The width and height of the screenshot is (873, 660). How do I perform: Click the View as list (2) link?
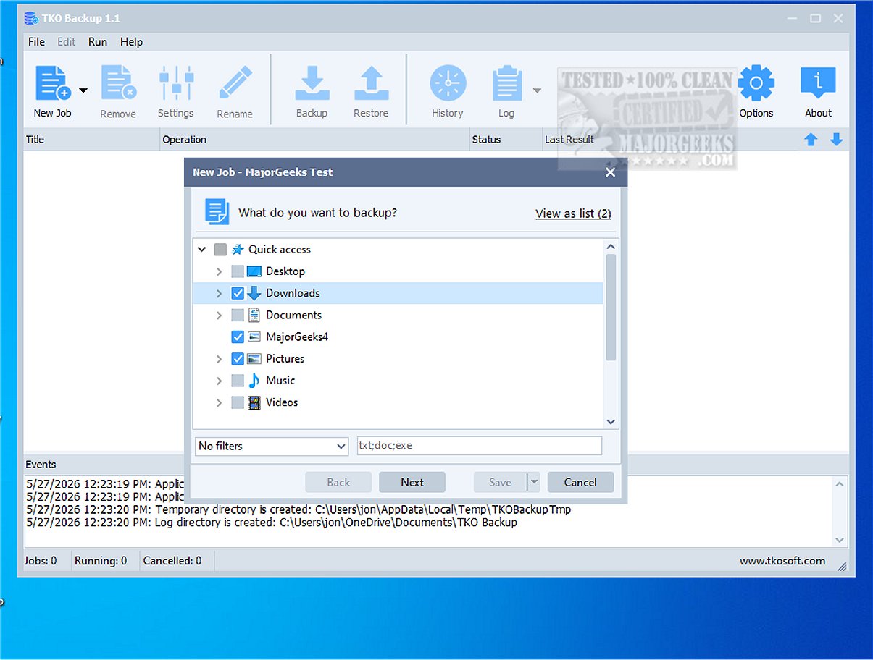click(573, 213)
